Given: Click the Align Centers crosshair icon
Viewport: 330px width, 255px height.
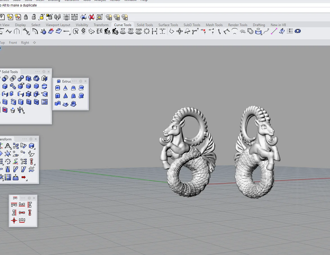Looking at the screenshot, I should pos(14,220).
